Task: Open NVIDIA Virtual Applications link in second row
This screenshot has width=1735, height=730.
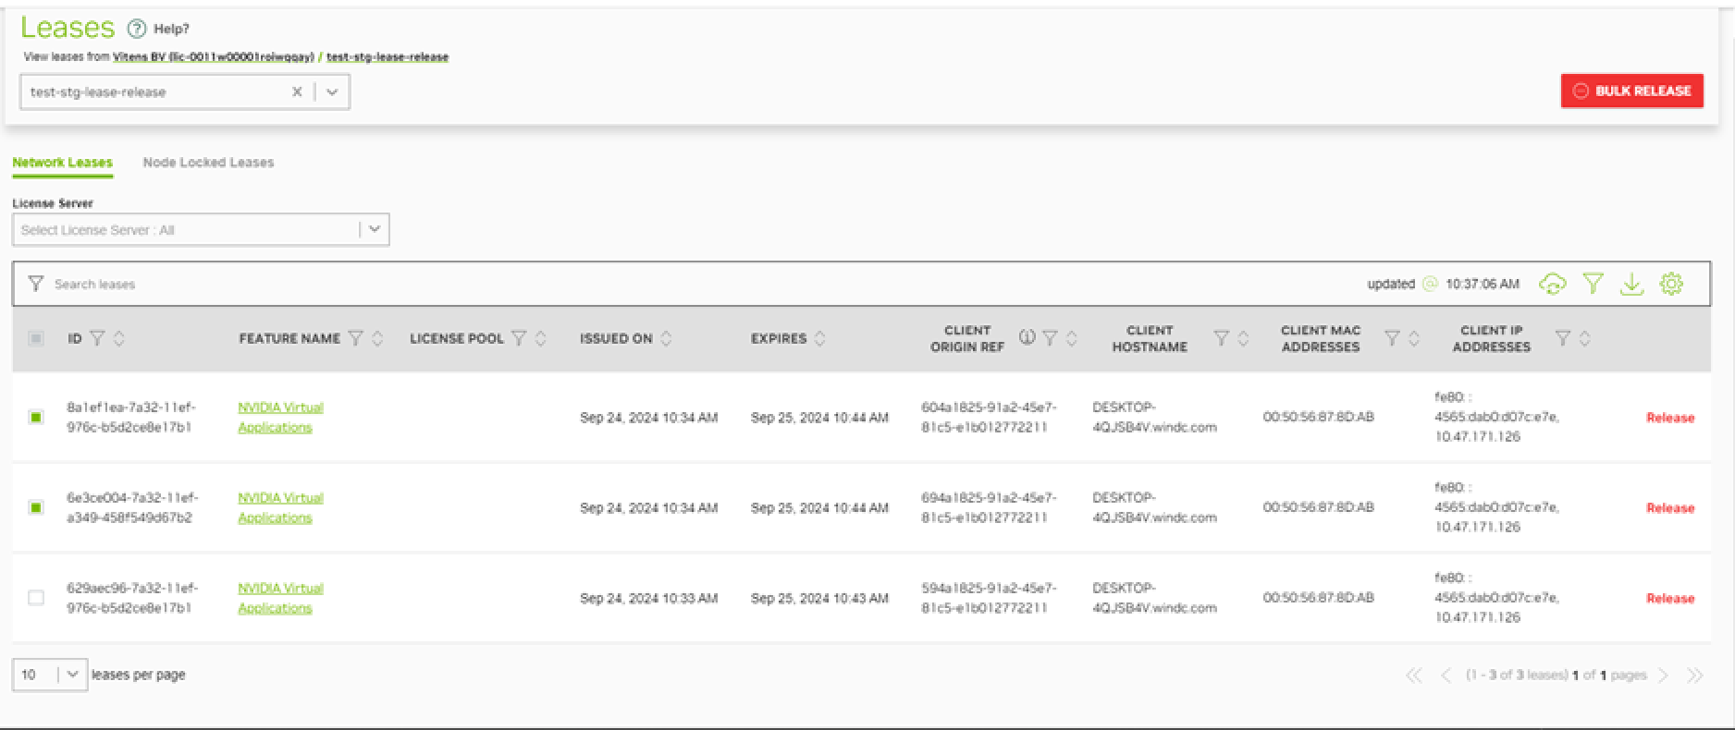Action: [280, 508]
